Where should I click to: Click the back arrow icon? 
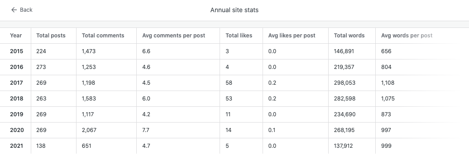click(14, 10)
